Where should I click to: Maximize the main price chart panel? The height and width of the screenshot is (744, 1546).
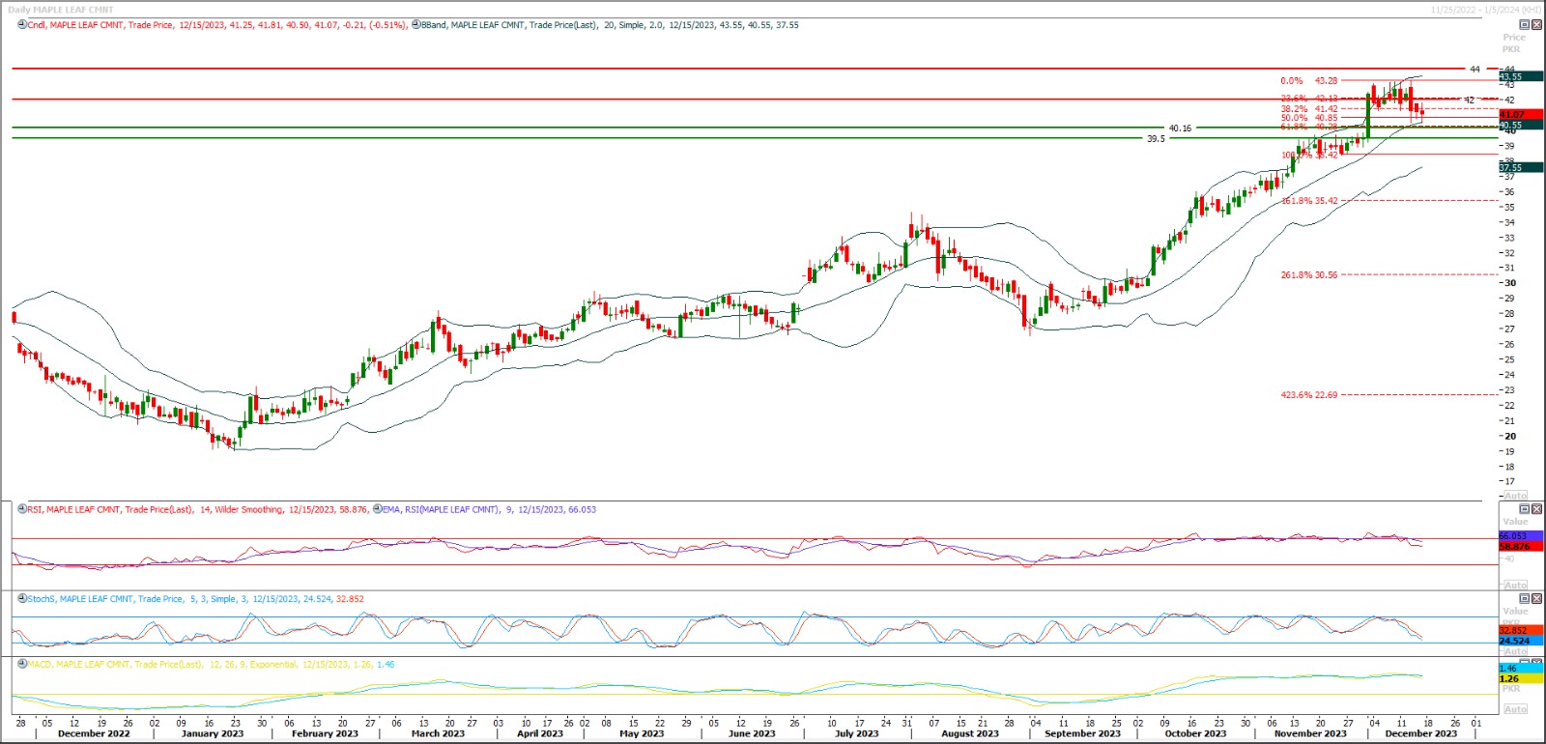[x=1525, y=24]
